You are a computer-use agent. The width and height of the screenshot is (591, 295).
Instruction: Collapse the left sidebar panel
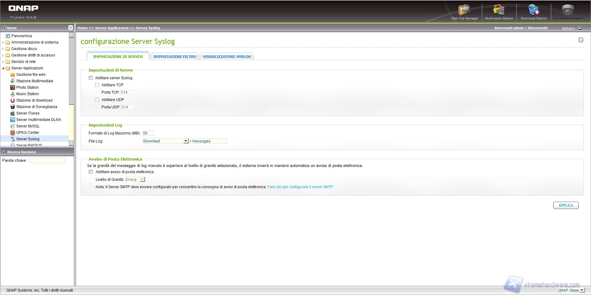coord(70,28)
